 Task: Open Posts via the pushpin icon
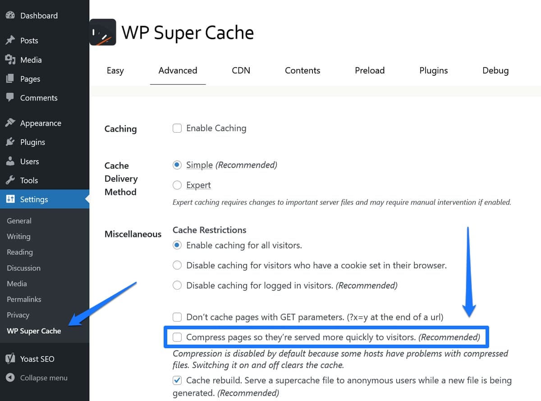[10, 41]
